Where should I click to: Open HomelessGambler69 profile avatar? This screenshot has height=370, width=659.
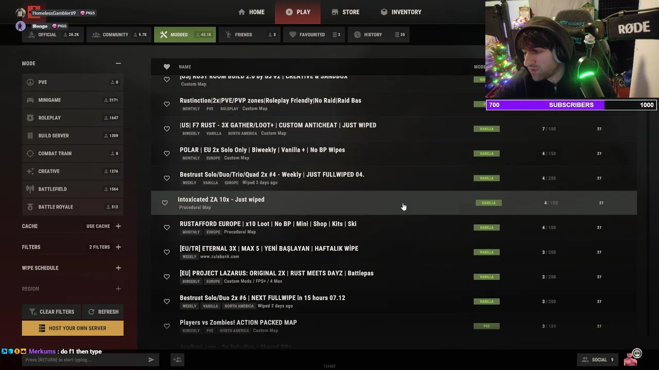pyautogui.click(x=21, y=13)
